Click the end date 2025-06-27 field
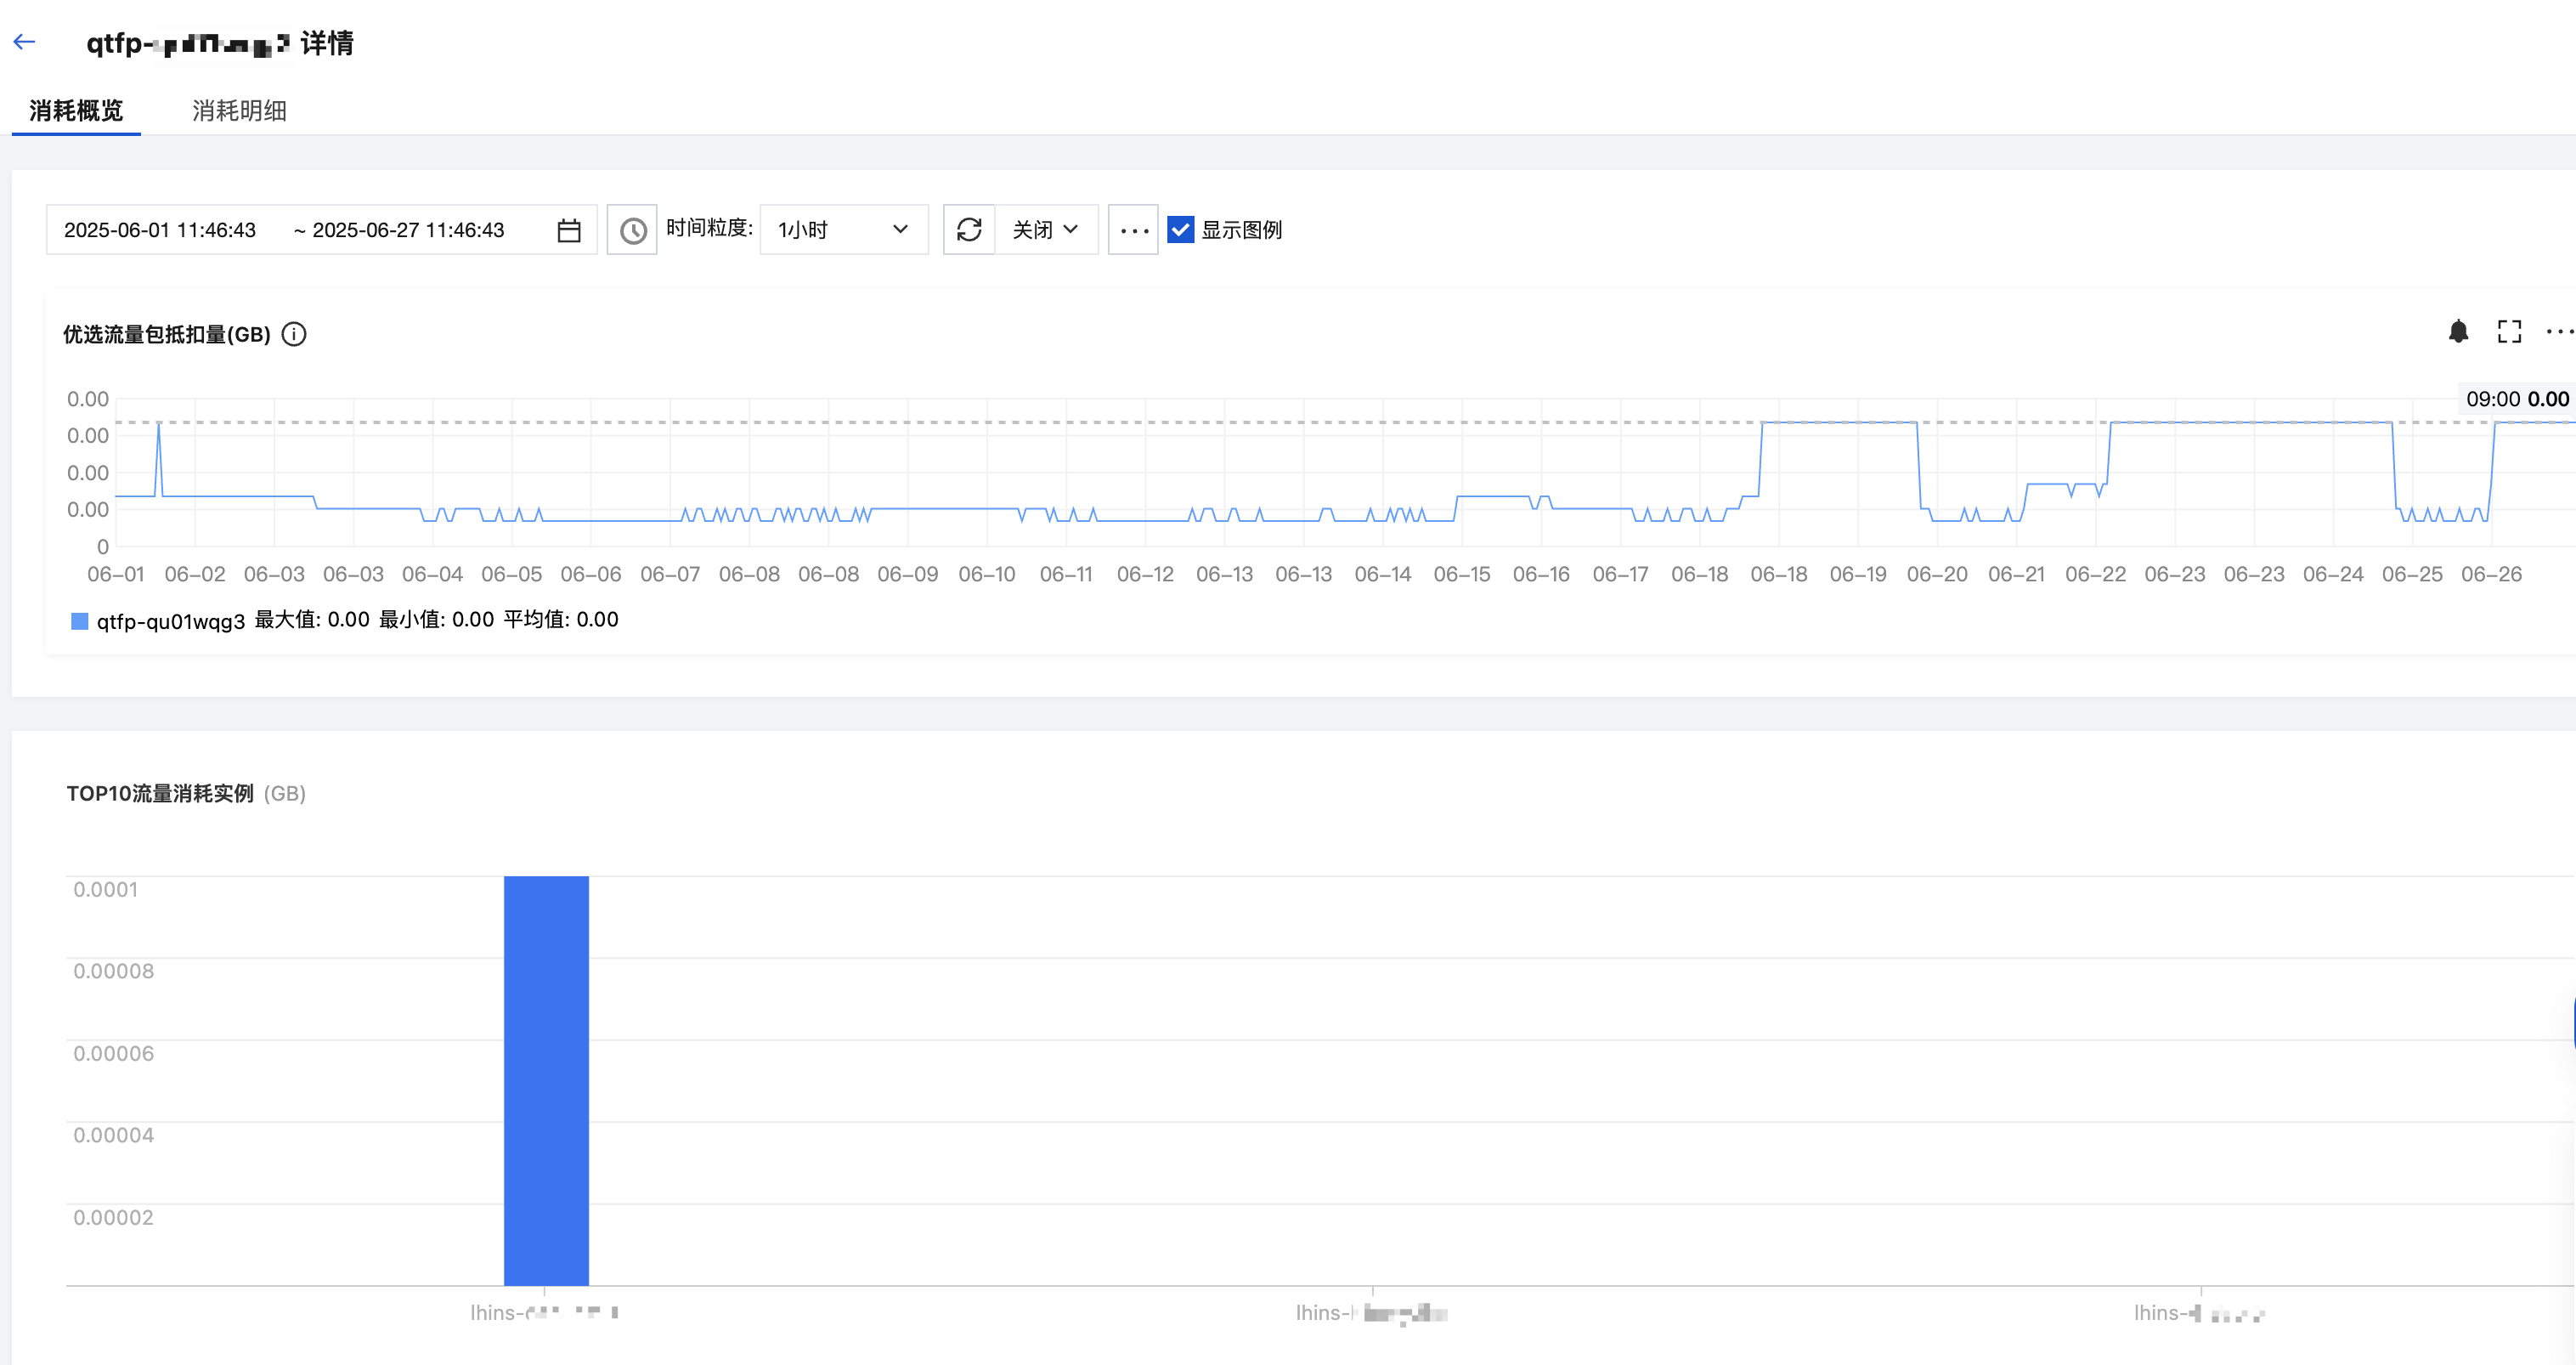 [x=408, y=230]
